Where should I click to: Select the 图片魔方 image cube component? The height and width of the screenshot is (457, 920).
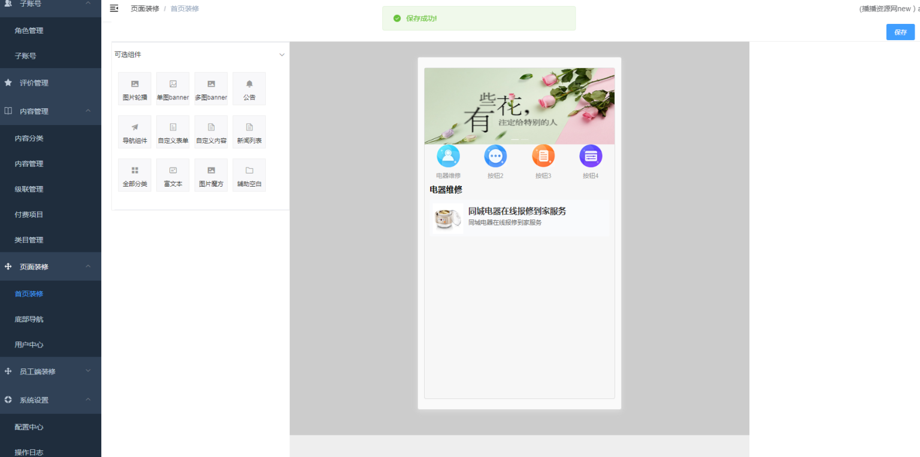click(x=211, y=175)
